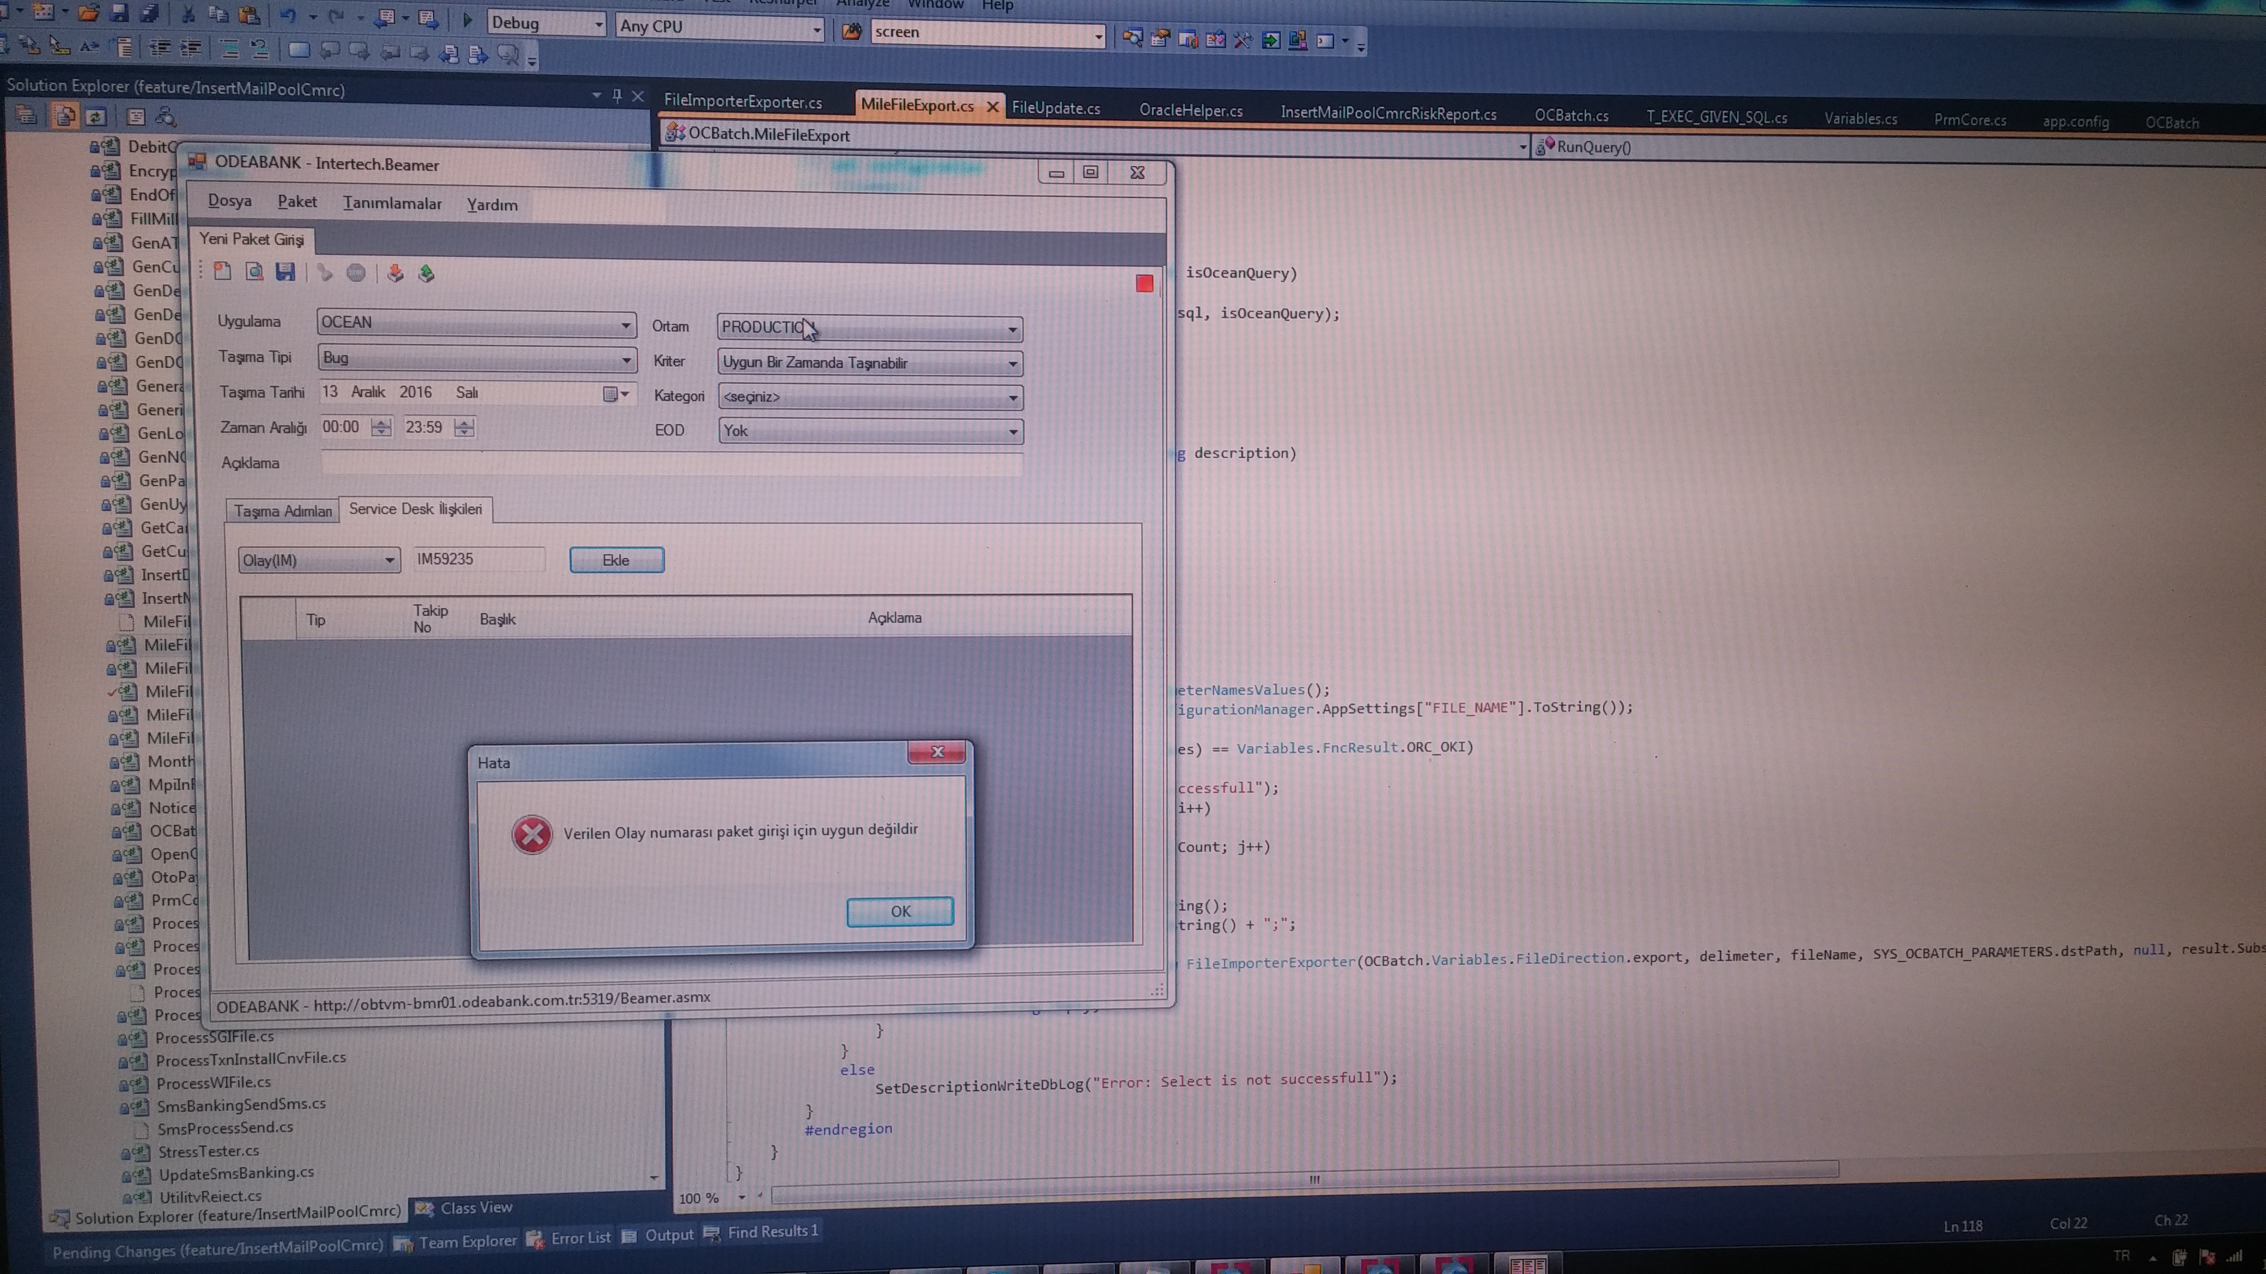Click the red square status indicator in Beamer
2266x1274 pixels.
(1144, 283)
